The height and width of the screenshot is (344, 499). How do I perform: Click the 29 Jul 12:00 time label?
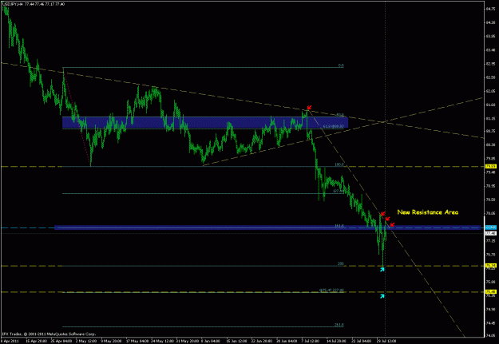pyautogui.click(x=386, y=340)
